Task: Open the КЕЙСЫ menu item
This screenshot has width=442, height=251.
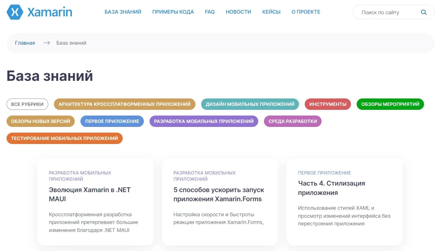Action: coord(271,12)
